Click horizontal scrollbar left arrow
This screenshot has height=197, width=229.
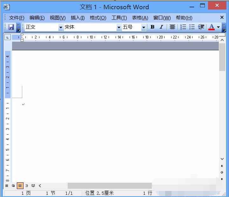(x=40, y=186)
